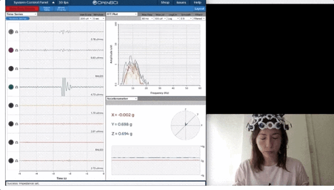Click the Layout button

click(x=199, y=9)
